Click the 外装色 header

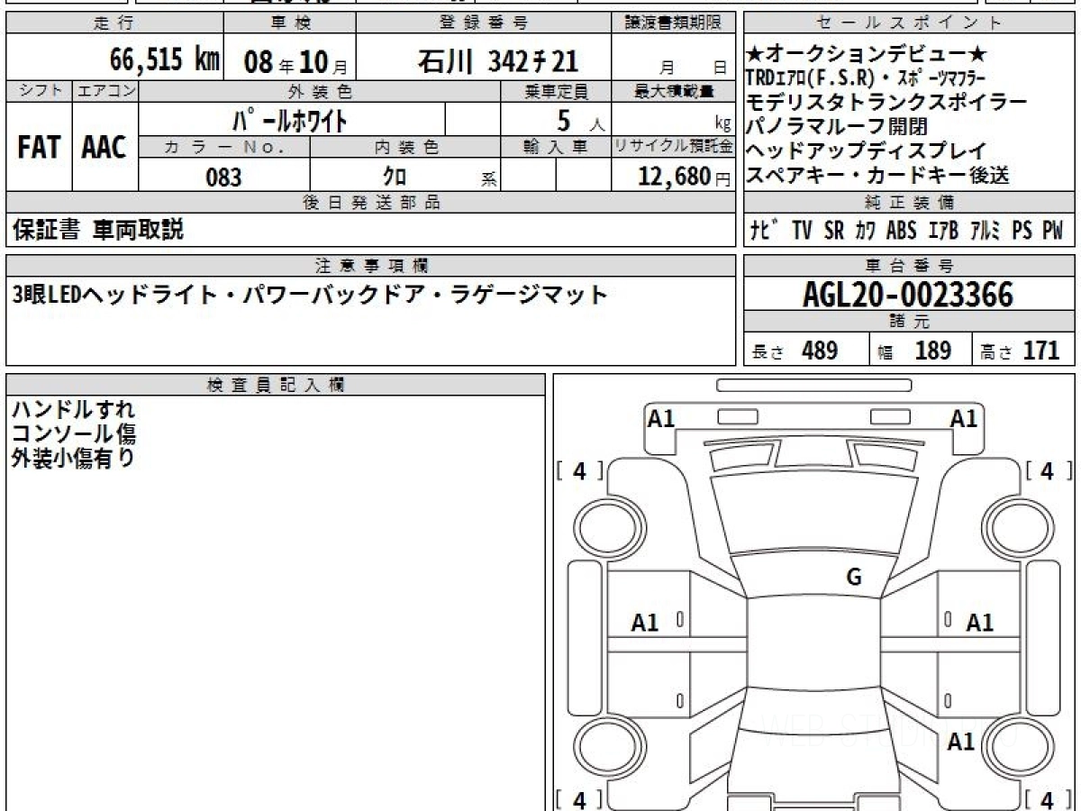click(x=320, y=91)
